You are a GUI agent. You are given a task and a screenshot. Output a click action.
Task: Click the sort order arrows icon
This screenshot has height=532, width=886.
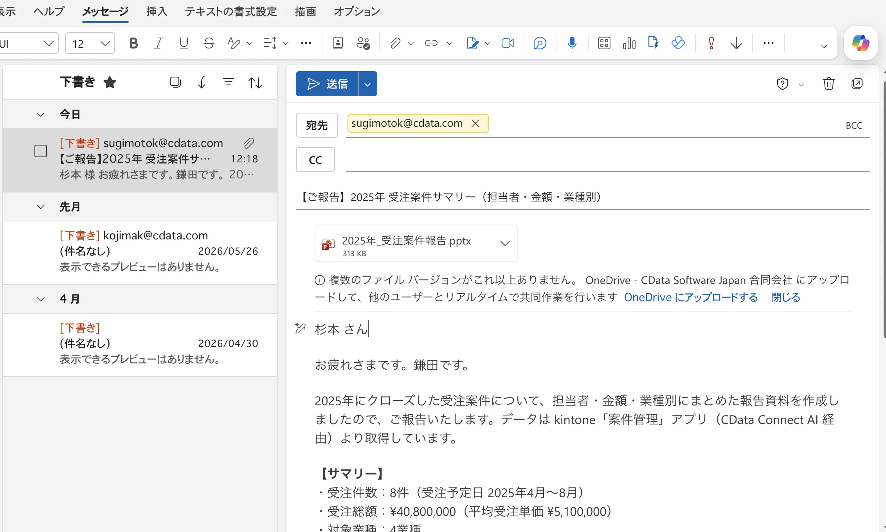[255, 83]
